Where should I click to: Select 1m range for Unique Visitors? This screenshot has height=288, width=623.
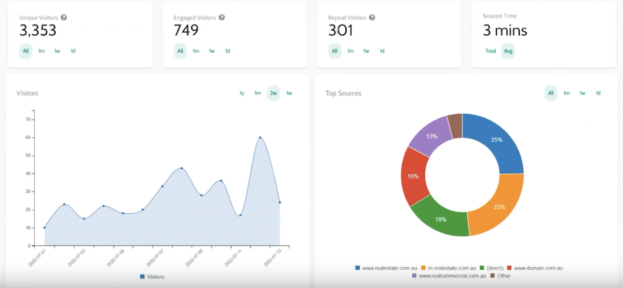[41, 51]
